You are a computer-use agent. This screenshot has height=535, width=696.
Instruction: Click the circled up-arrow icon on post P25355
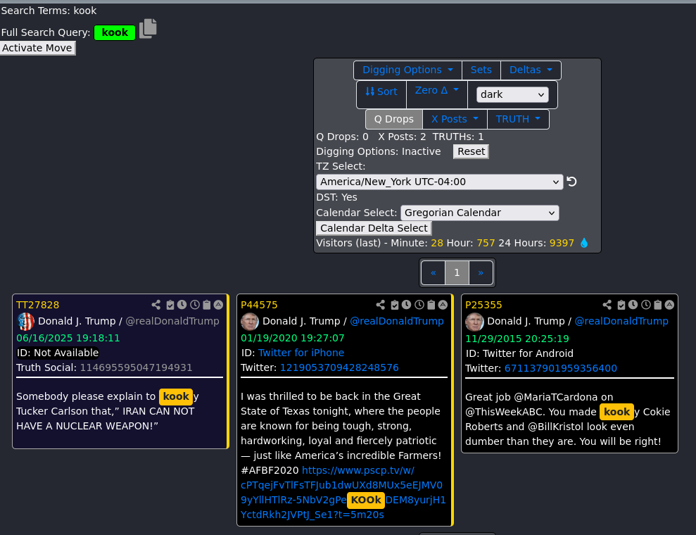[x=670, y=305]
